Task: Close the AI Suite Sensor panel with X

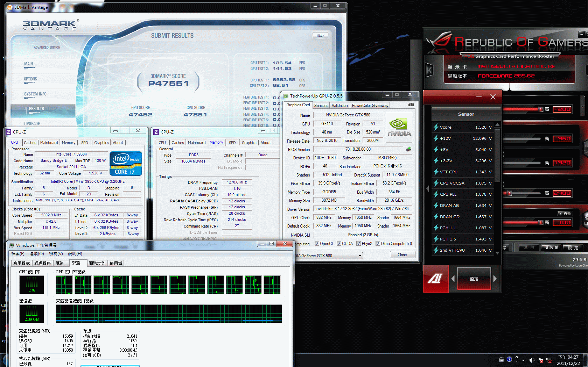Action: (x=493, y=97)
